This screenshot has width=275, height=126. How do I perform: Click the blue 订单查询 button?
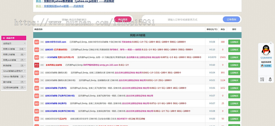coord(231,20)
